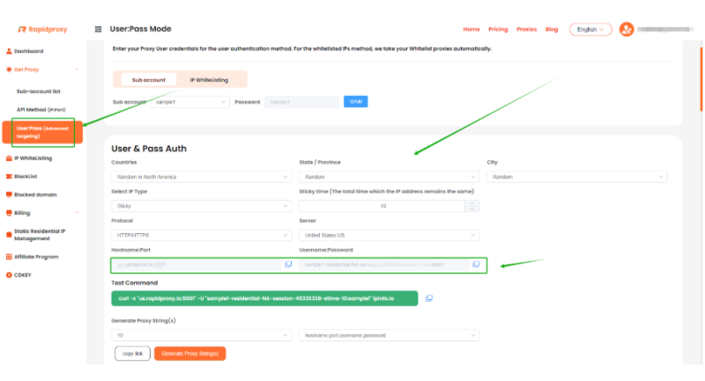Click the Billing sidebar icon
Viewport: 705px width, 381px height.
coord(9,213)
